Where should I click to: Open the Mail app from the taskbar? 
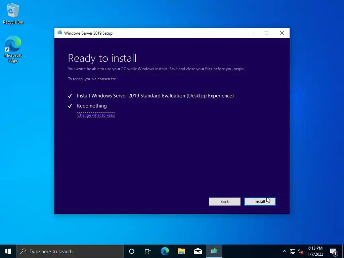(198, 251)
